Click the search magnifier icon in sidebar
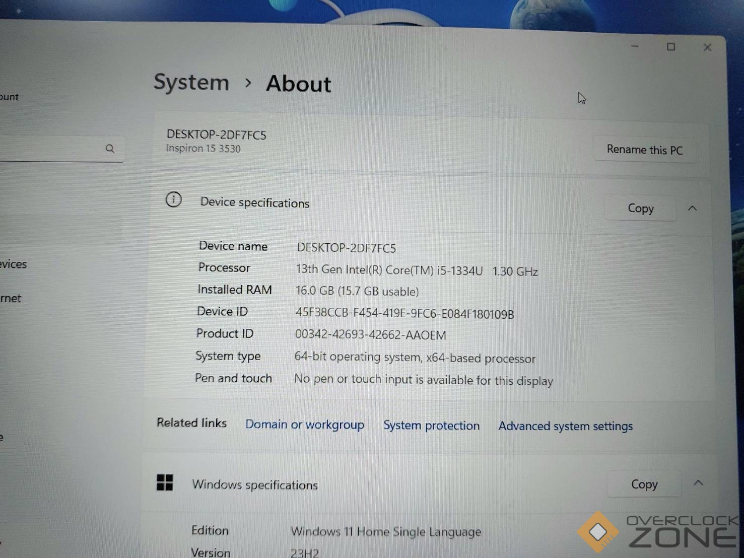744x558 pixels. pos(110,149)
